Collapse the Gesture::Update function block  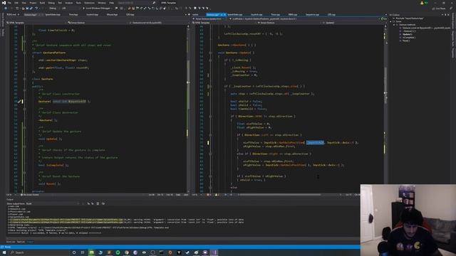coord(210,53)
